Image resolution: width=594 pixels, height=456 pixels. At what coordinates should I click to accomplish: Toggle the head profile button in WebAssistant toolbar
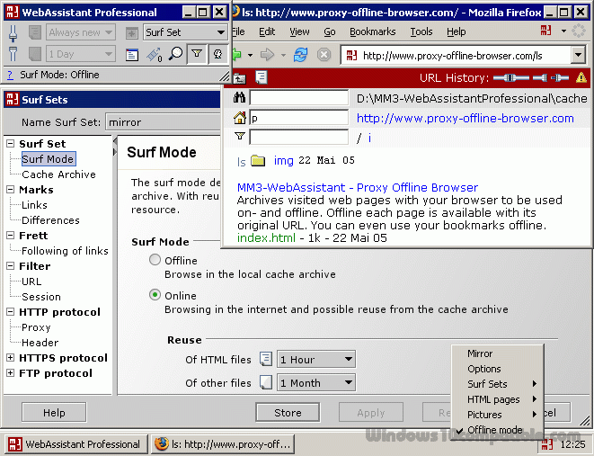coord(217,54)
